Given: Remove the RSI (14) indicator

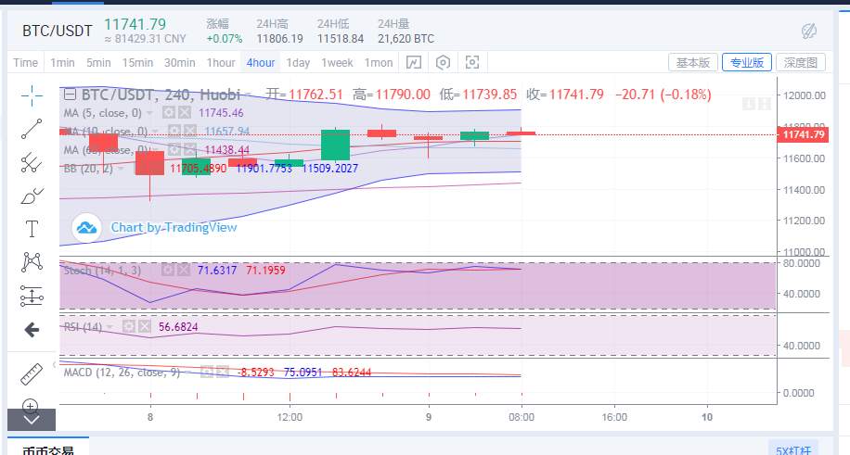Looking at the screenshot, I should (x=145, y=326).
